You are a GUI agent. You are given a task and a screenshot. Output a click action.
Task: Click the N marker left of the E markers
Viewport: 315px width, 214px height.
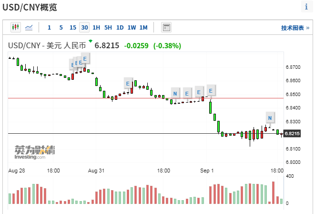[175, 93]
